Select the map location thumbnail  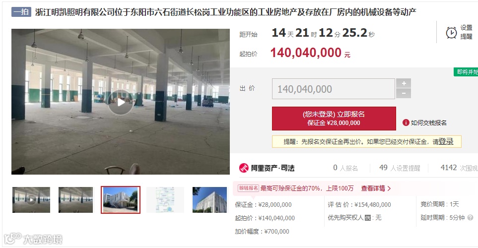(x=165, y=200)
